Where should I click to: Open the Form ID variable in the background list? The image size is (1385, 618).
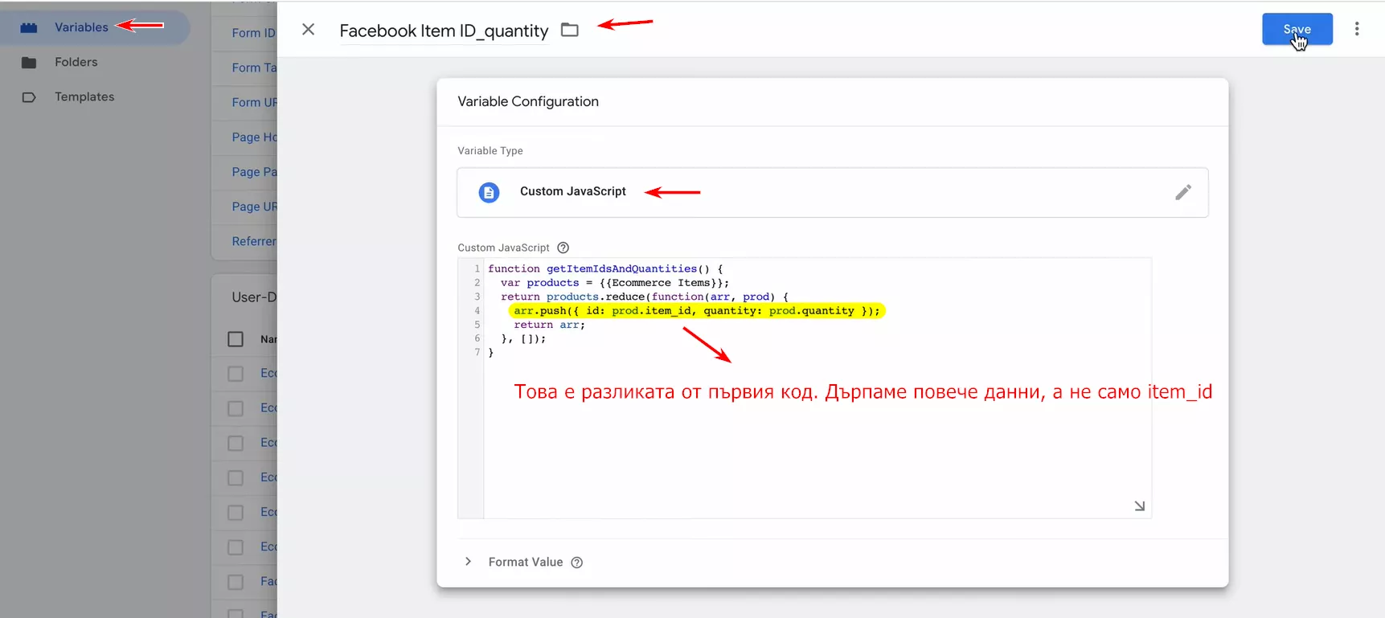tap(253, 33)
